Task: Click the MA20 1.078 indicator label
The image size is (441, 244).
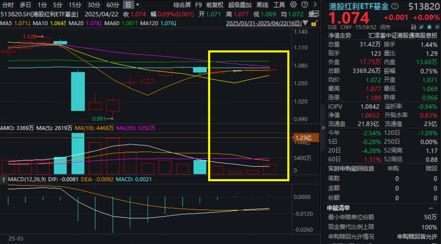Action: click(x=85, y=23)
